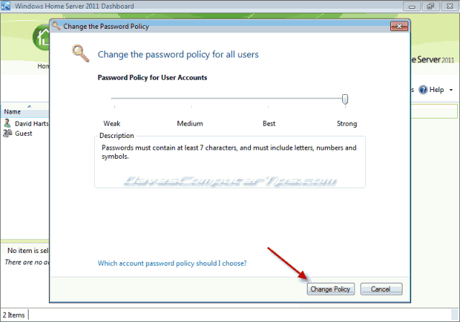Image resolution: width=460 pixels, height=322 pixels.
Task: Select the Strong policy label
Action: 346,124
